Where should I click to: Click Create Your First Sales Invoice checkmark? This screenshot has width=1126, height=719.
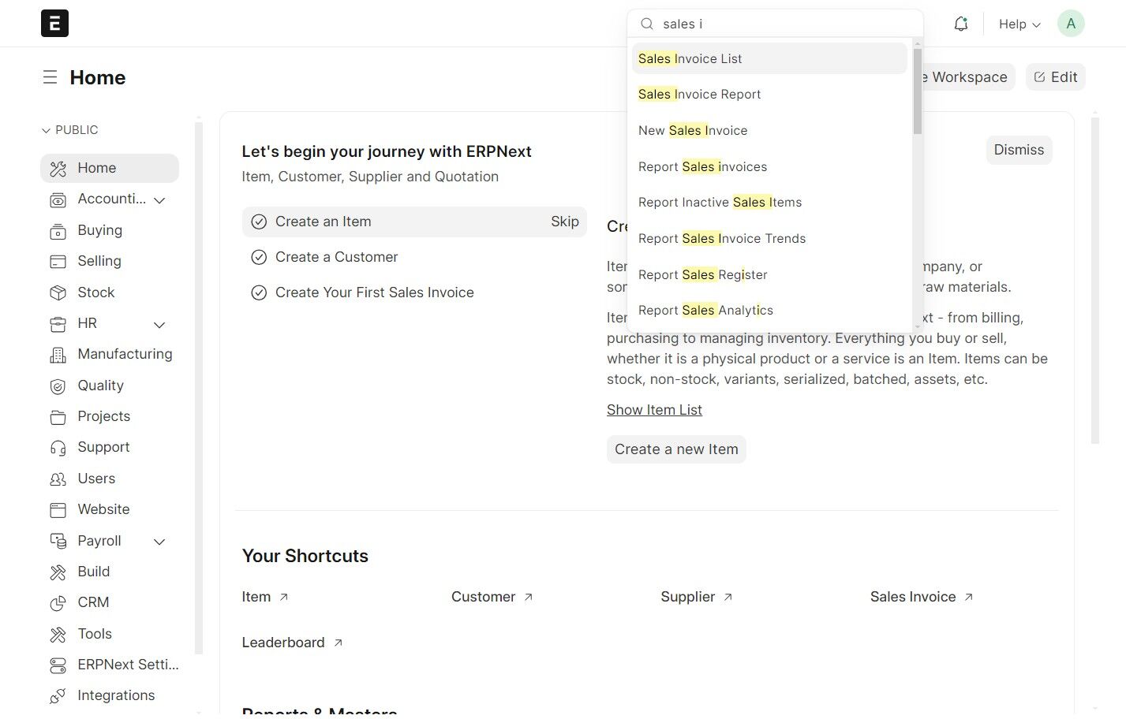click(259, 292)
